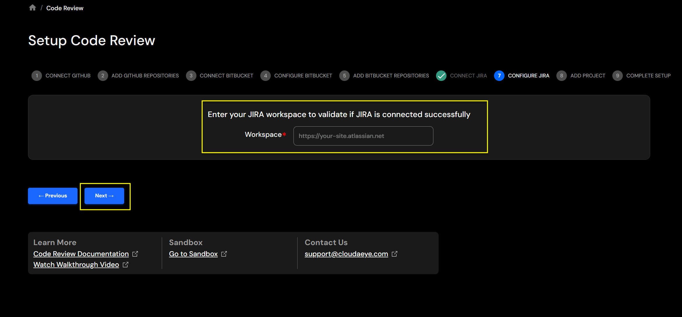Viewport: 682px width, 317px height.
Task: Click the step 1 number circle
Action: click(37, 76)
